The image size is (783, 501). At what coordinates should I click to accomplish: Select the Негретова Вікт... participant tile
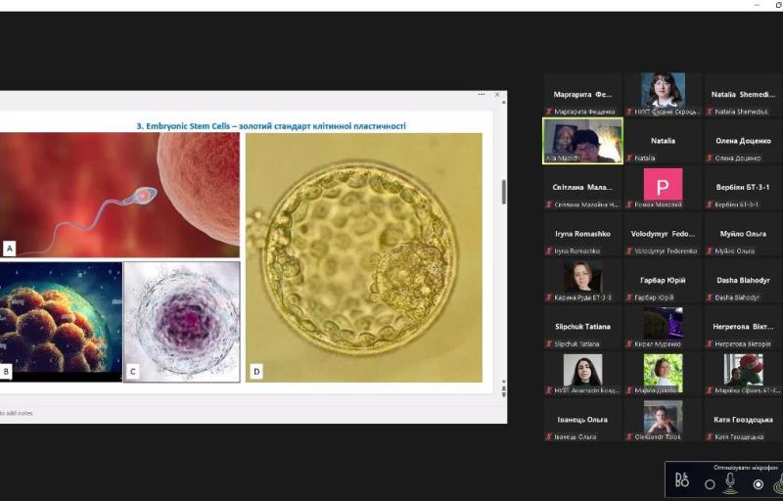(x=743, y=327)
